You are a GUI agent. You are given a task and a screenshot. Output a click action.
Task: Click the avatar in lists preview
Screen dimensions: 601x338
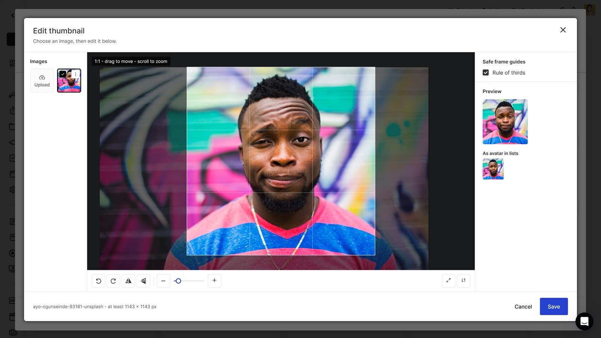493,169
